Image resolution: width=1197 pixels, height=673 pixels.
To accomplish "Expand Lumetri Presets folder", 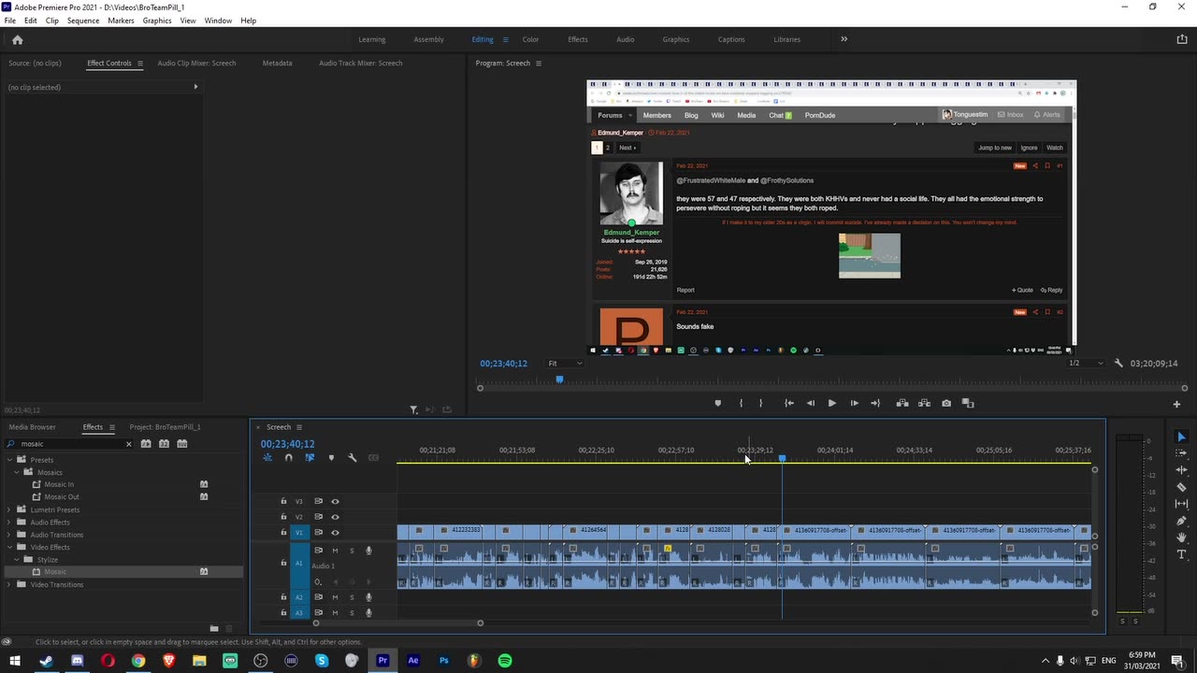I will pyautogui.click(x=10, y=509).
